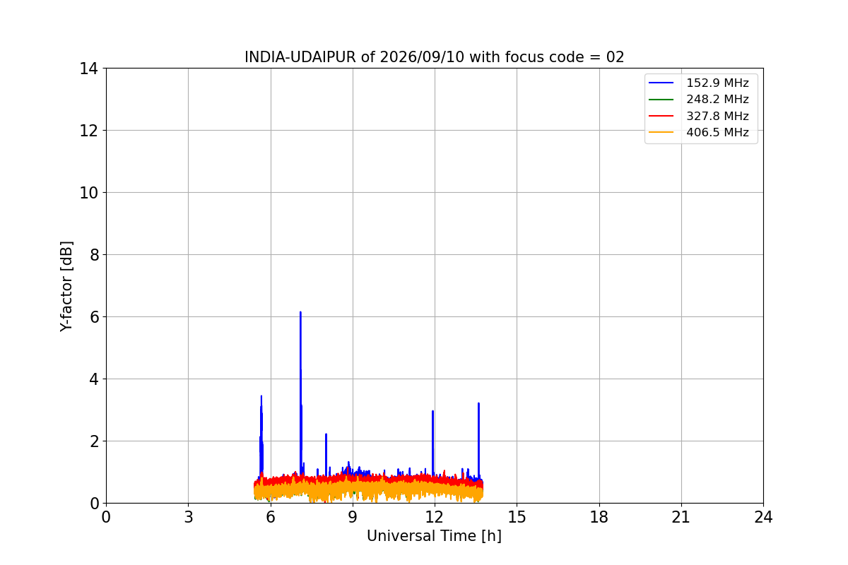Select the 327.8 MHz legend label

coord(717,116)
